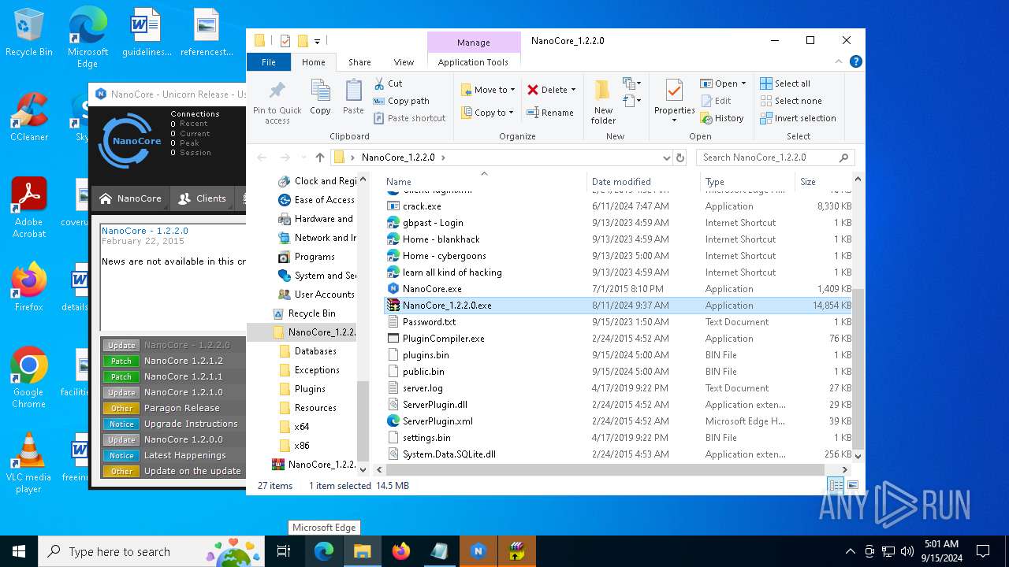Open the Delete dropdown in ribbon
Screen dimensions: 1009x567
point(552,90)
